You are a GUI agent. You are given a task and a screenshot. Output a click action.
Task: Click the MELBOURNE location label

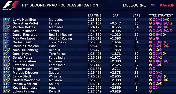coord(135,5)
